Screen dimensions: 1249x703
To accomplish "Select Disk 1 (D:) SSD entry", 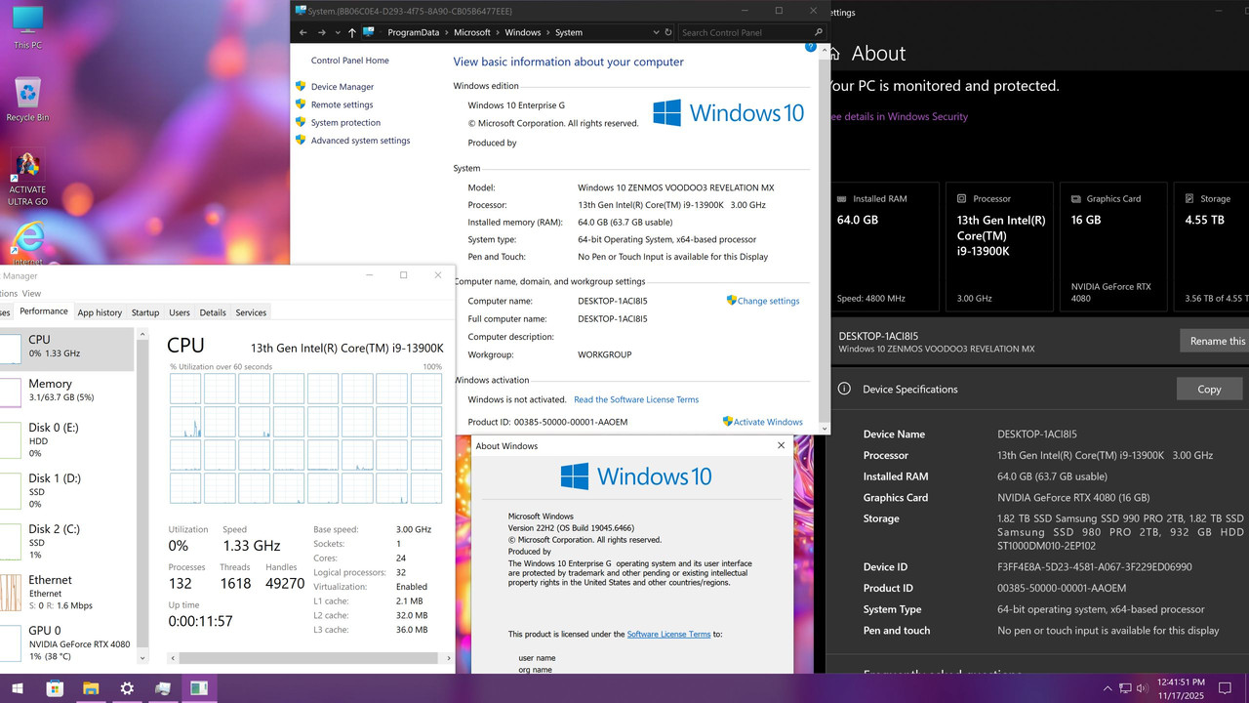I will [x=66, y=491].
